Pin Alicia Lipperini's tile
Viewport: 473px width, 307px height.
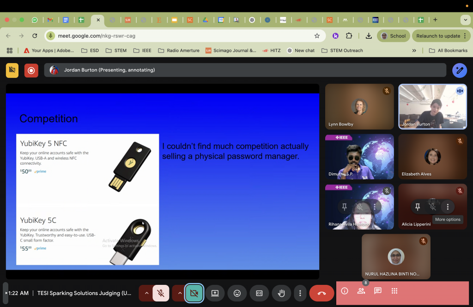(418, 207)
